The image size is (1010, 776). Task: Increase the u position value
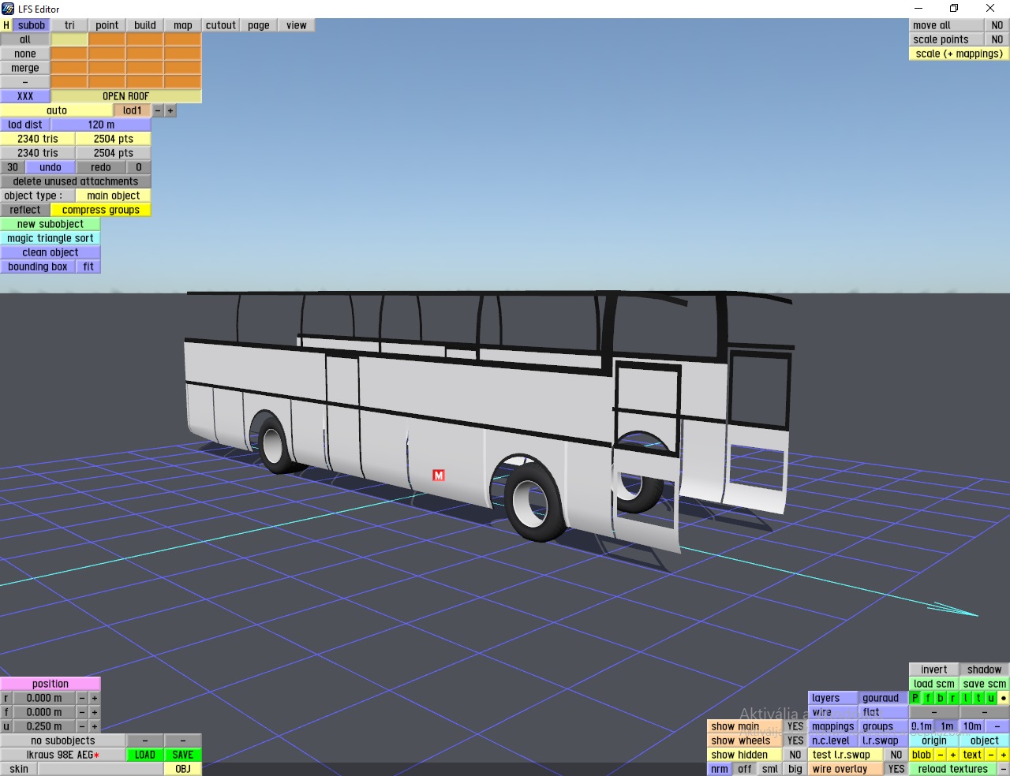pos(95,726)
